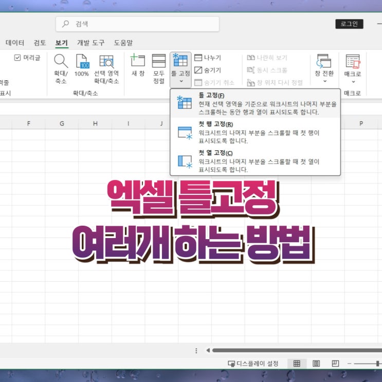The width and height of the screenshot is (382, 382).
Task: Click the horizontal scrollbar thumb
Action: pos(297,350)
